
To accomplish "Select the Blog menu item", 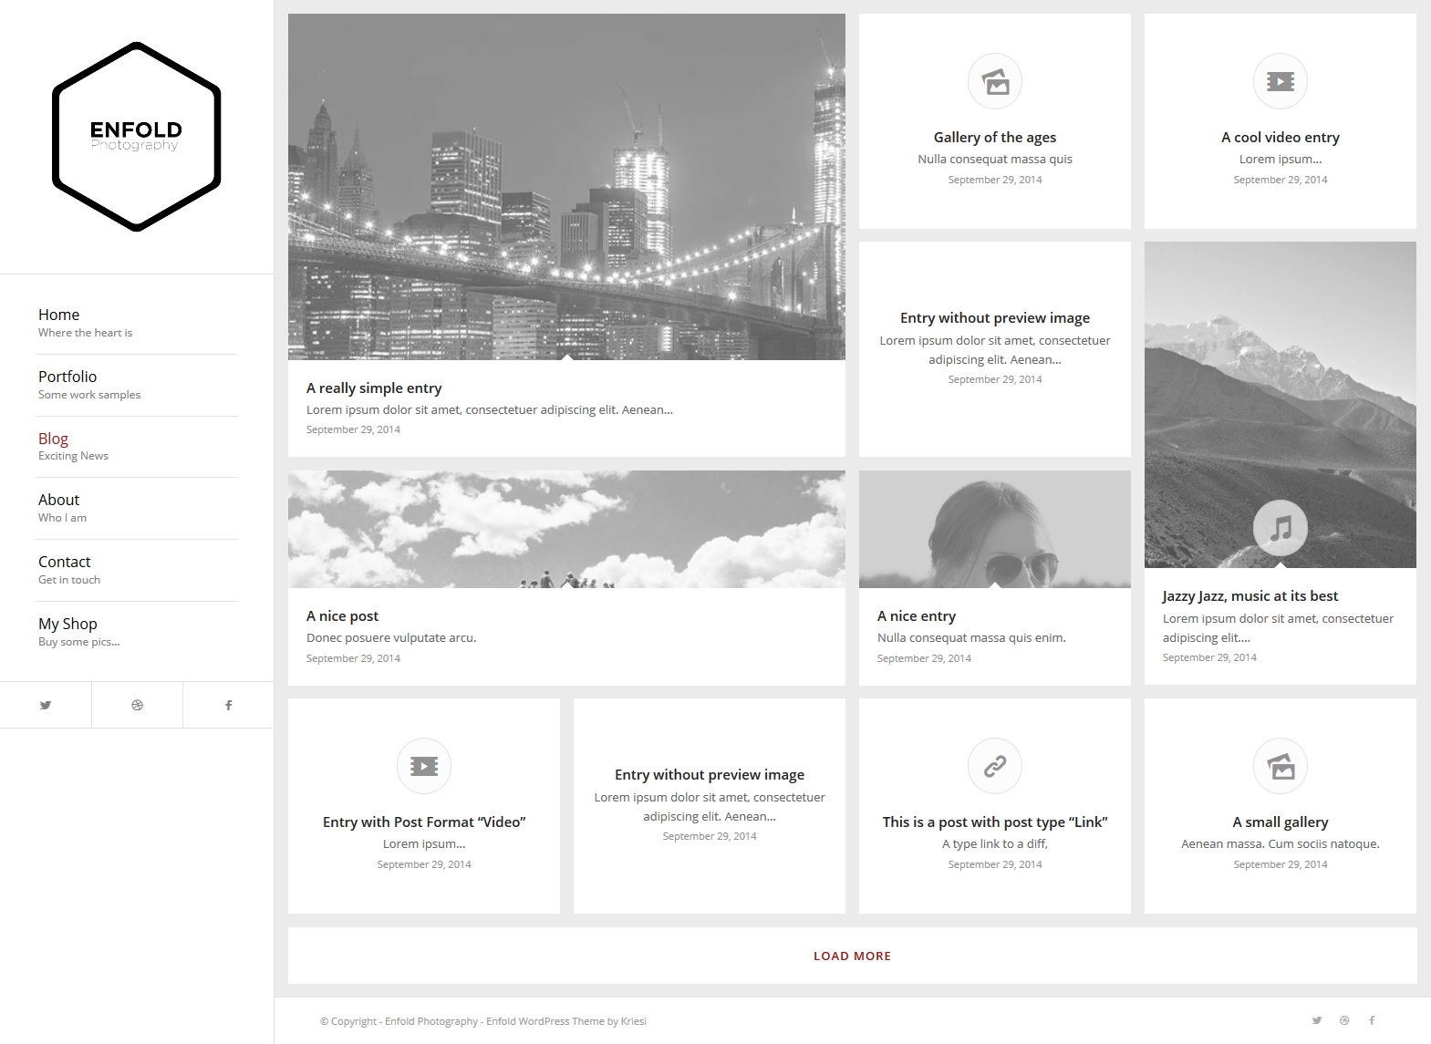I will point(53,439).
